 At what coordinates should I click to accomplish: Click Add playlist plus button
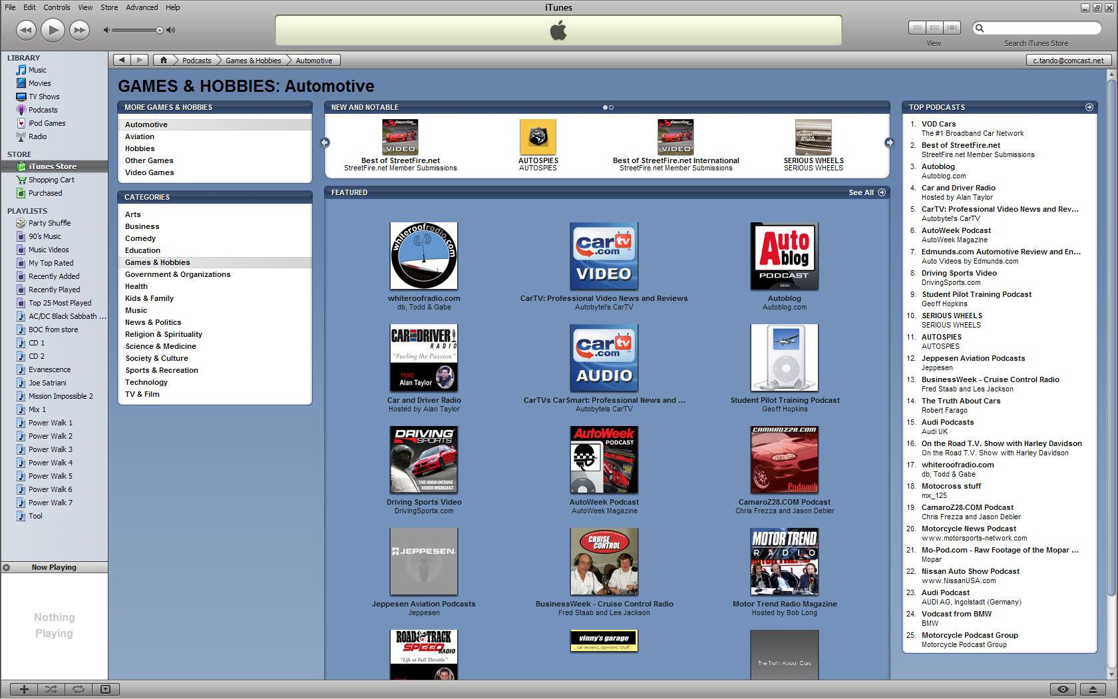point(24,689)
